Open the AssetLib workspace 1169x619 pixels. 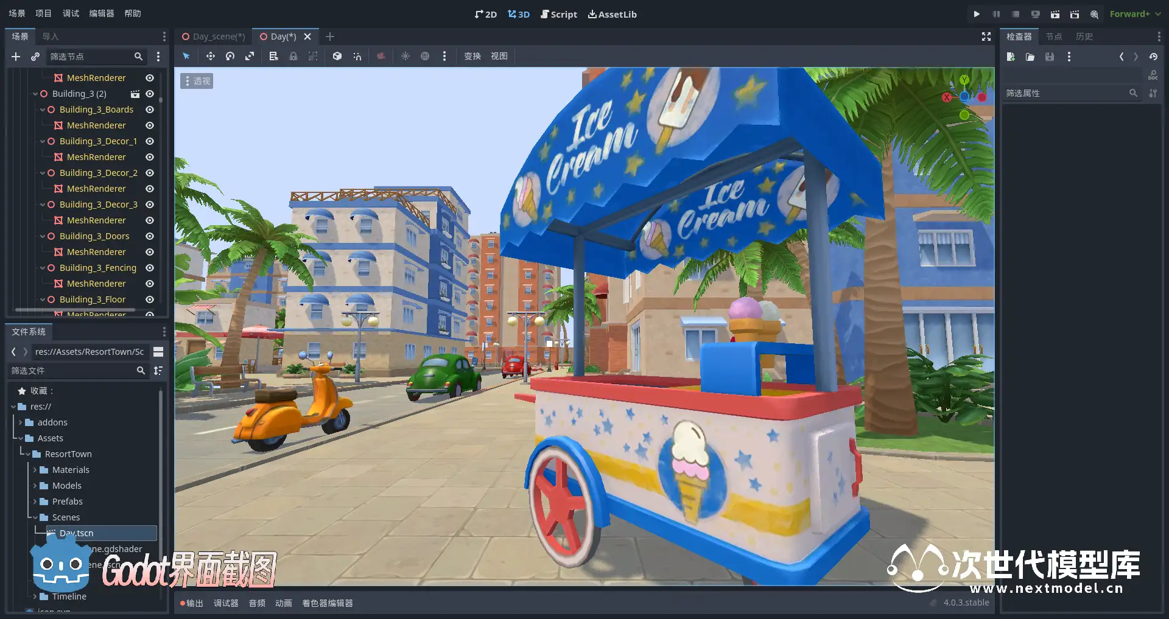(612, 14)
